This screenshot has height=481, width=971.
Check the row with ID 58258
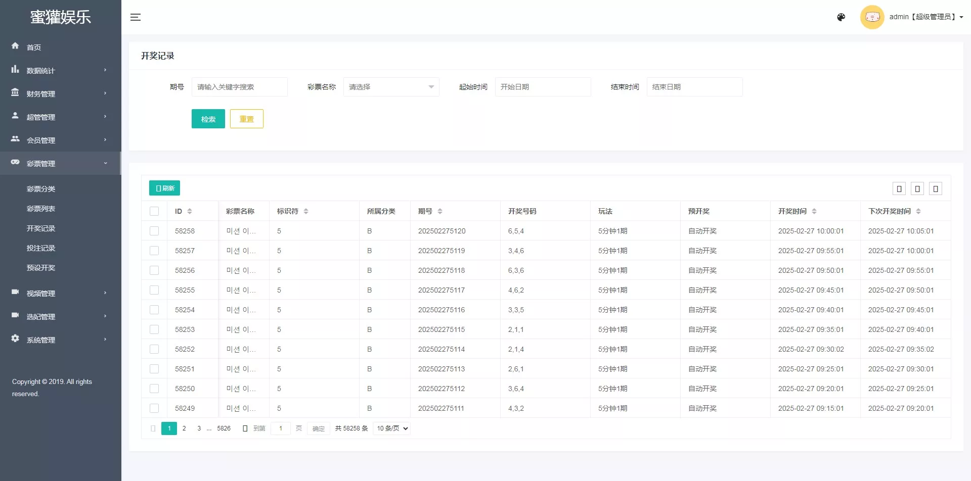coord(154,231)
